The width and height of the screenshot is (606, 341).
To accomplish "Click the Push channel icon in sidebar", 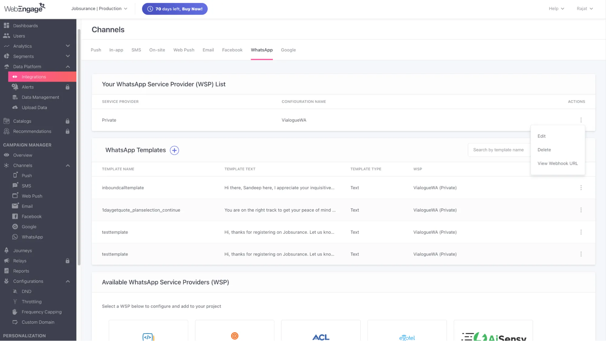I will pyautogui.click(x=15, y=175).
